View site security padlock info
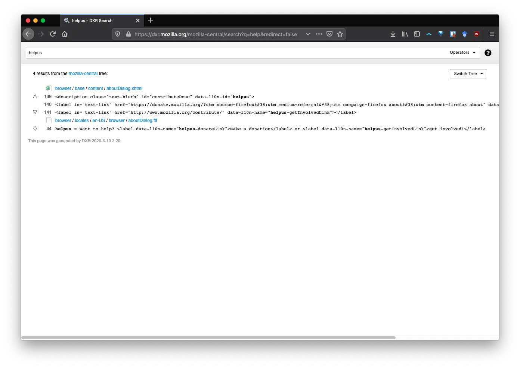Viewport: 520px width, 368px height. 129,34
